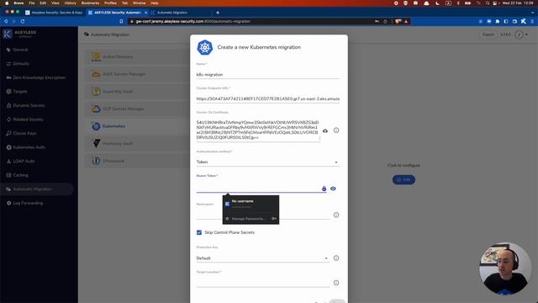Open the Window menu in the menu bar

tap(140, 3)
